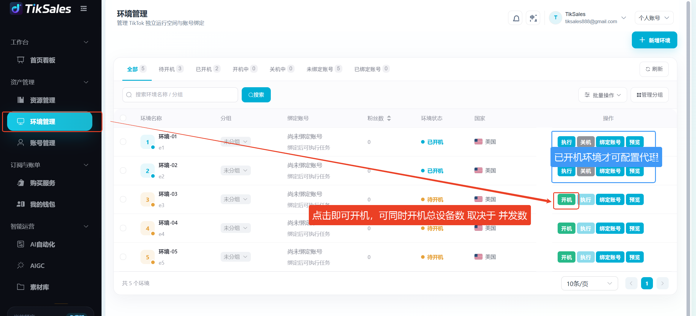The image size is (696, 316).
Task: Select the 环境-01 row checkbox
Action: [123, 142]
